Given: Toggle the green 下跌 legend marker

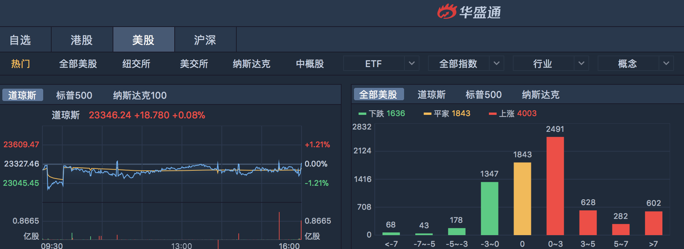Looking at the screenshot, I should [x=362, y=114].
